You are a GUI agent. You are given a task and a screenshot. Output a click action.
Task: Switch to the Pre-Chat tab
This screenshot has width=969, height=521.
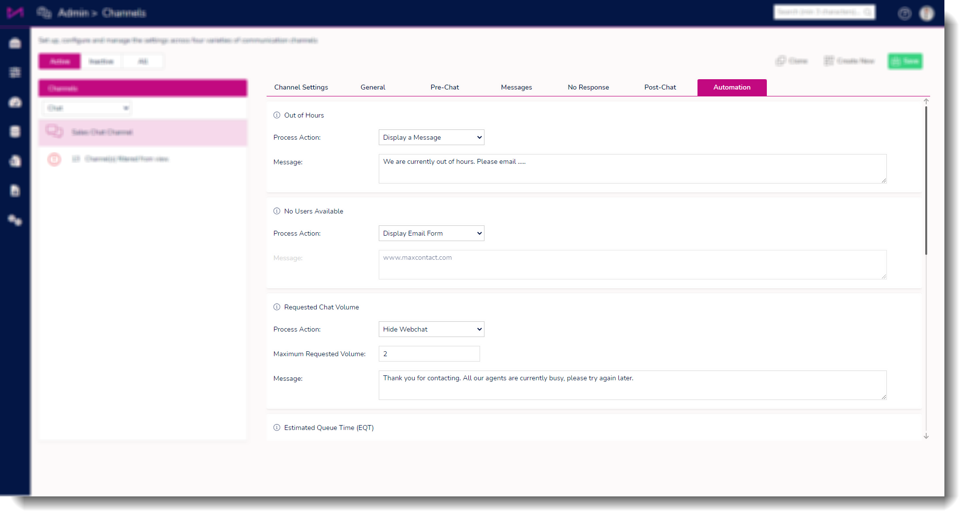coord(445,87)
